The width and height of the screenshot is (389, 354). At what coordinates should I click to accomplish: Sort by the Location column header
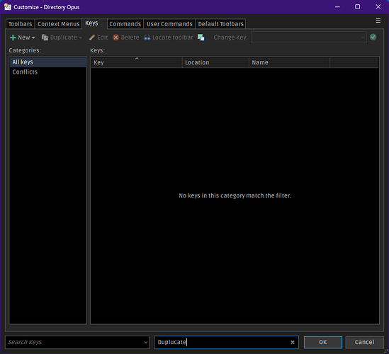[215, 62]
